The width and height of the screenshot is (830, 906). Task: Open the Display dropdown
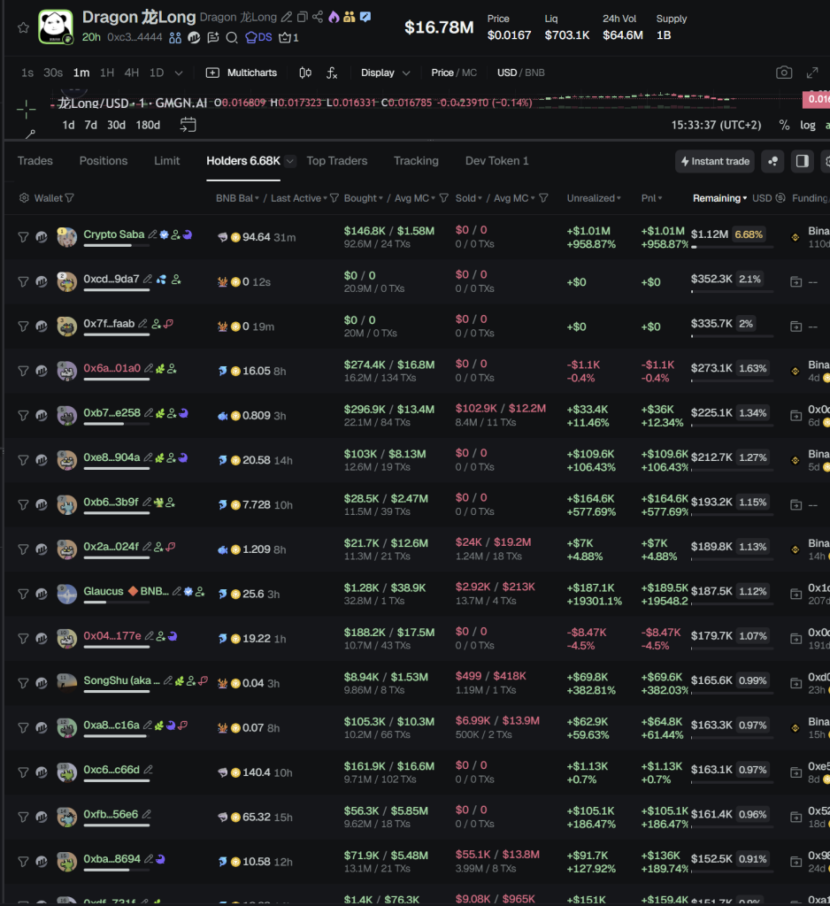tap(385, 73)
